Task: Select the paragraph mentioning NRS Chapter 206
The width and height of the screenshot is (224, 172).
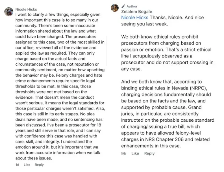Action: coord(168,114)
